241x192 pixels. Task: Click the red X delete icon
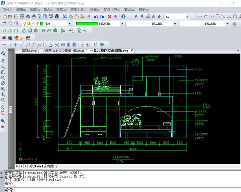[x=109, y=16]
